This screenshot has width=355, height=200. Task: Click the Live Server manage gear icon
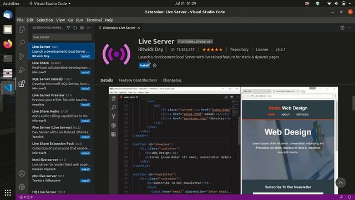pyautogui.click(x=155, y=66)
